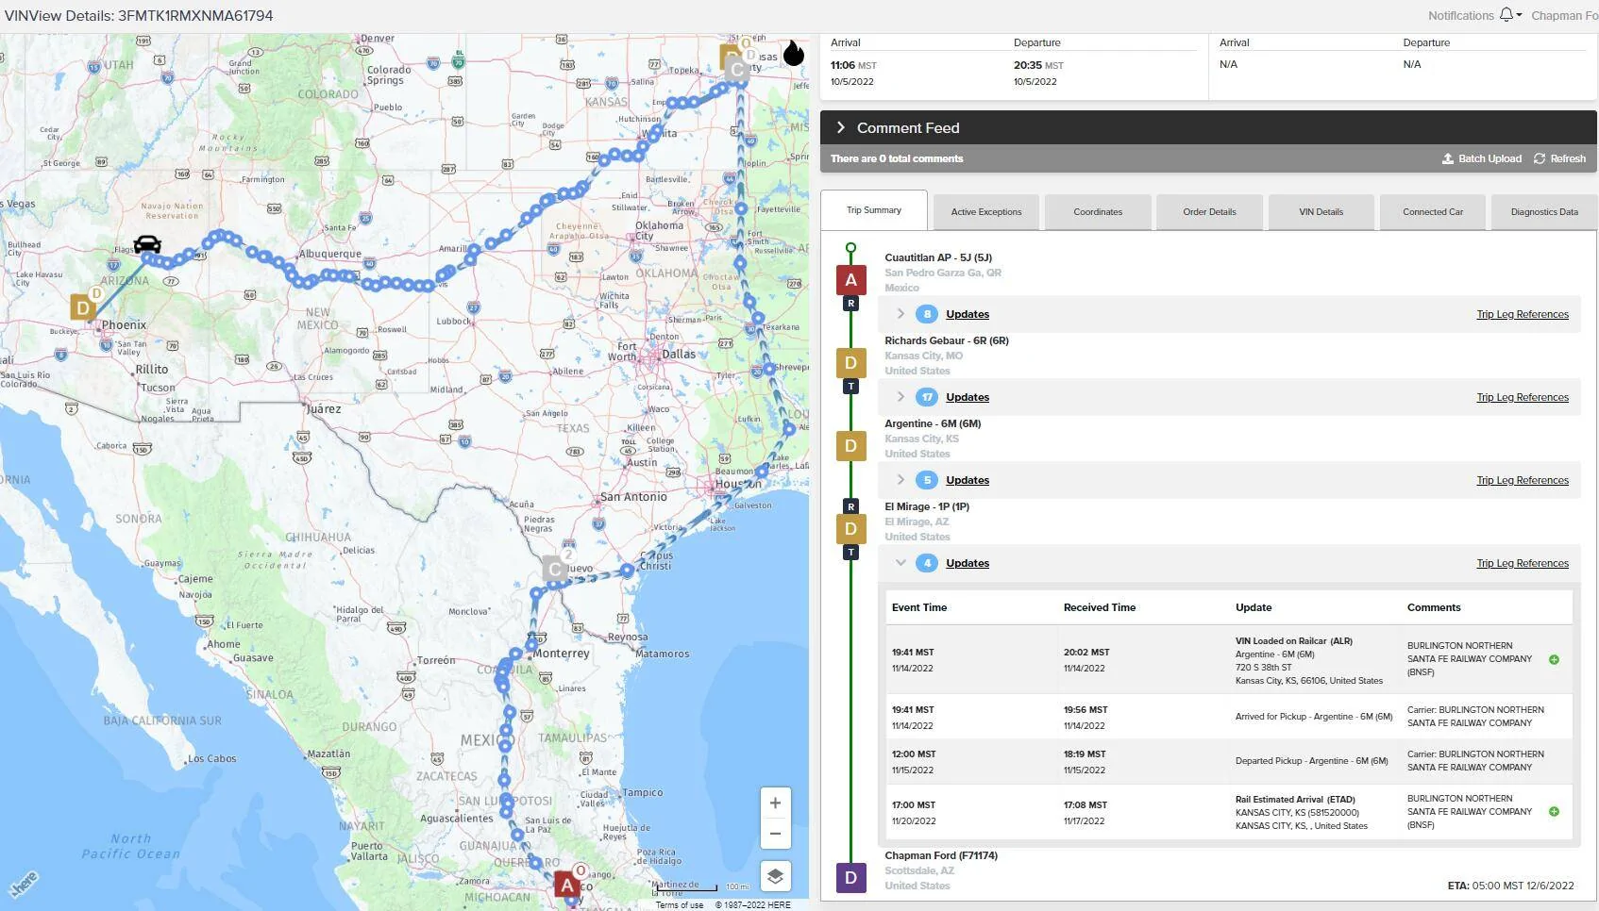Image resolution: width=1599 pixels, height=911 pixels.
Task: Open Trip Leg References for Argentine leg
Action: (x=1523, y=480)
